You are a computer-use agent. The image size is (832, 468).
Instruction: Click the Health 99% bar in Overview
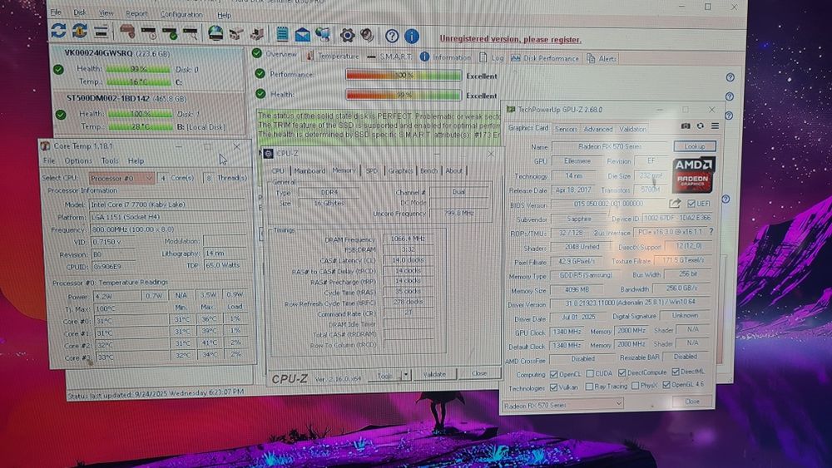coord(404,96)
